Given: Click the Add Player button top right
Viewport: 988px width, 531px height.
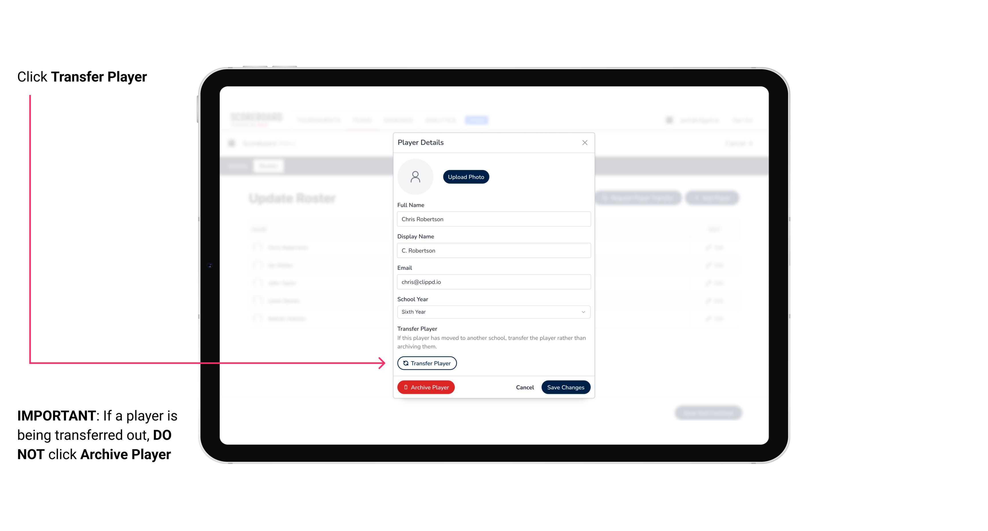Looking at the screenshot, I should tap(713, 198).
